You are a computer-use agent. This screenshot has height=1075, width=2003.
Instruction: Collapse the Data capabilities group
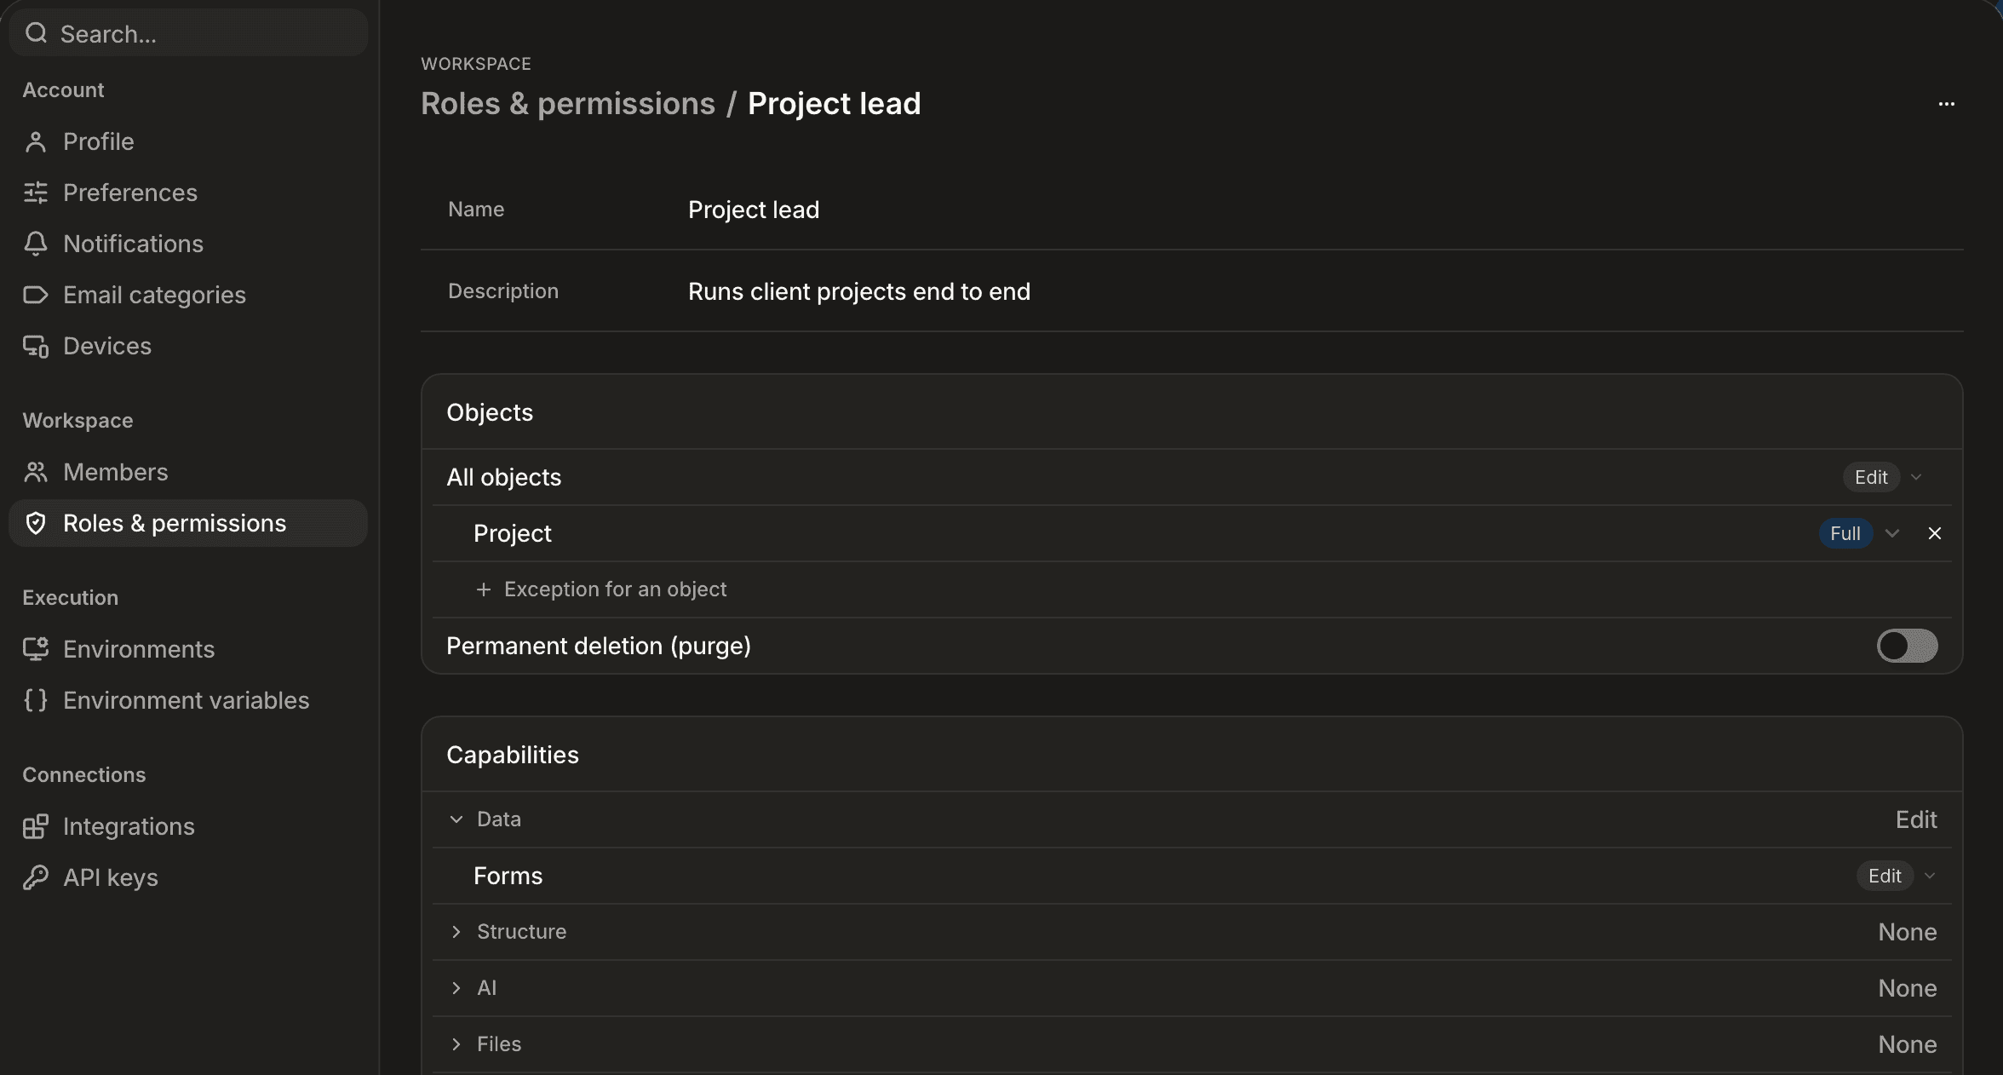tap(456, 819)
